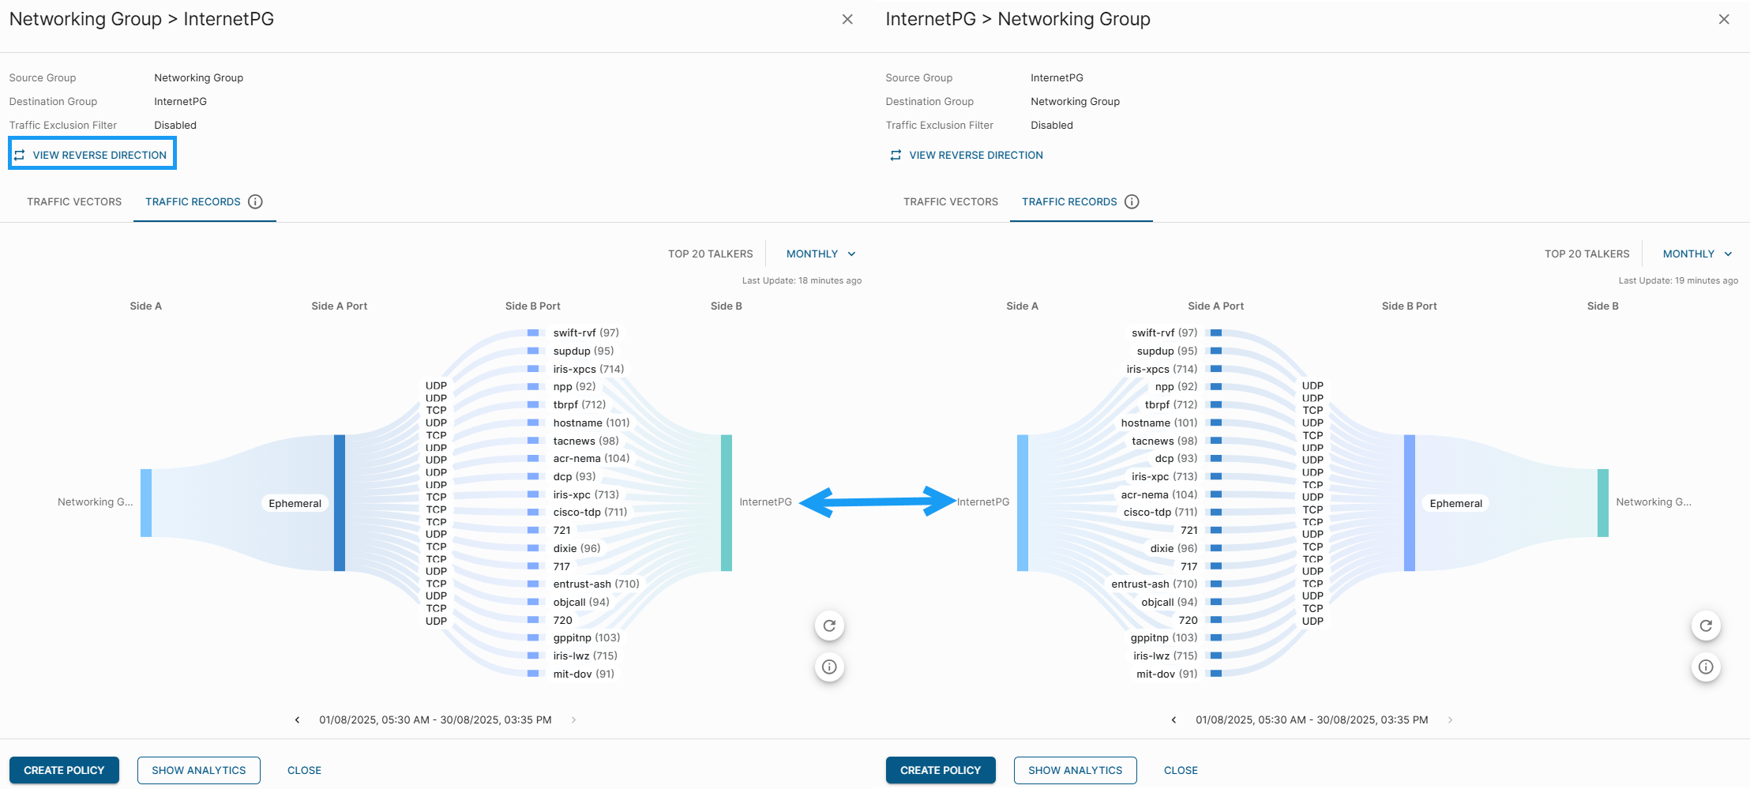Click Create Policy button in left panel
The height and width of the screenshot is (789, 1750).
(64, 771)
